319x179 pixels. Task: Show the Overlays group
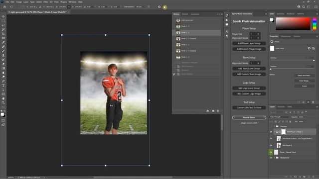tap(271, 126)
